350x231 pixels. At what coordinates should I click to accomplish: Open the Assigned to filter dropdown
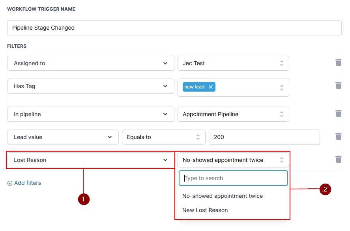click(90, 63)
